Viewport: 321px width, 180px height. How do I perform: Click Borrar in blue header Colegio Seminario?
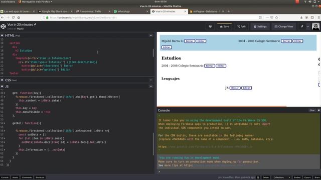[x=286, y=41]
